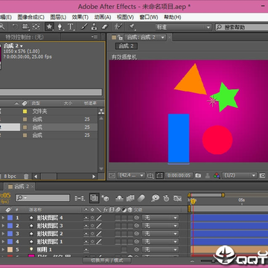Open the viewer magnification dropdown
Screen dimensions: 268x268
(131, 176)
